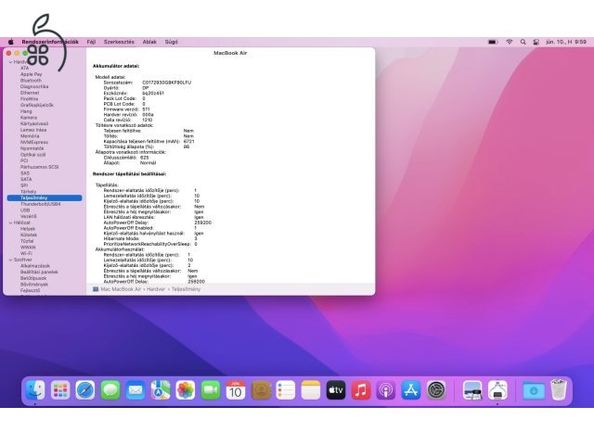The width and height of the screenshot is (594, 445).
Task: Click Hardver in the path bar
Action: pyautogui.click(x=156, y=289)
